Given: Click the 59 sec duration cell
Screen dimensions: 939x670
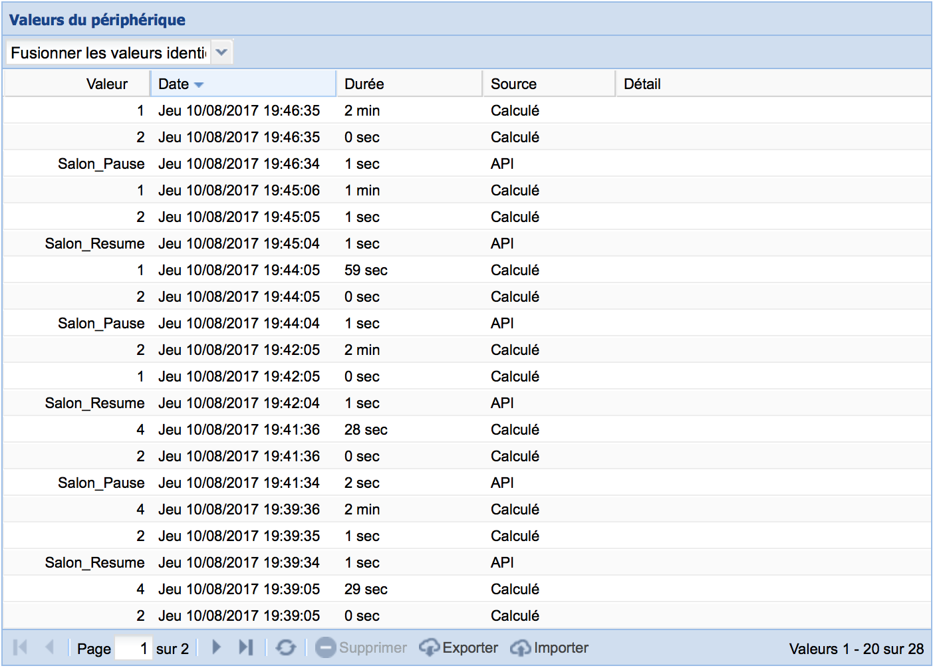Looking at the screenshot, I should pyautogui.click(x=366, y=270).
